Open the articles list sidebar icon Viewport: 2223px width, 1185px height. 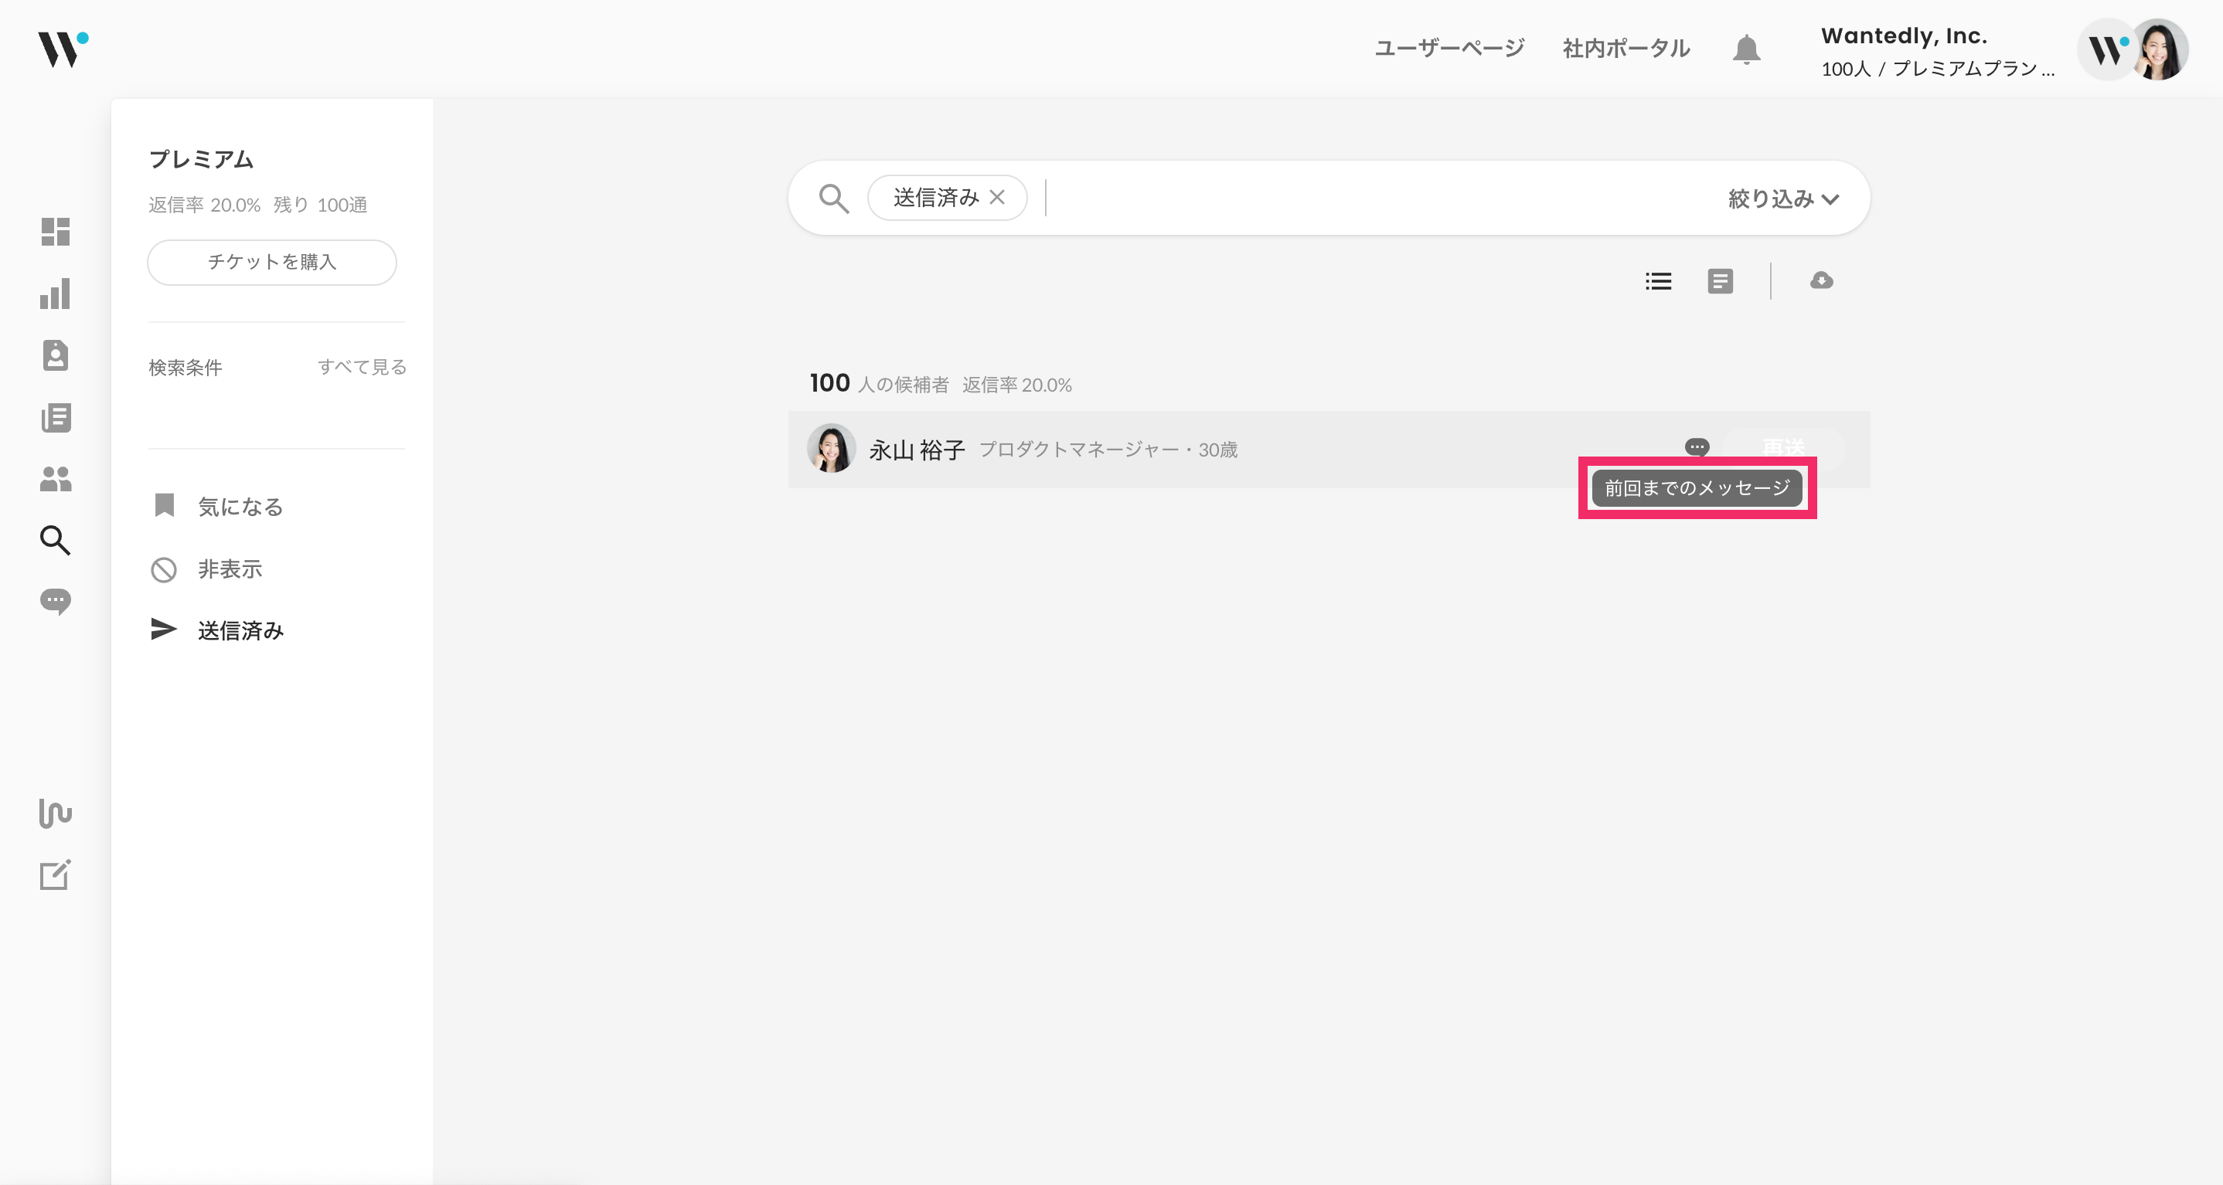coord(55,418)
